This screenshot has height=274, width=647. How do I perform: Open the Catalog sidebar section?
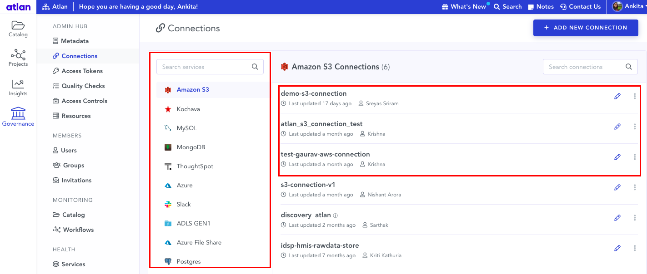pos(18,29)
